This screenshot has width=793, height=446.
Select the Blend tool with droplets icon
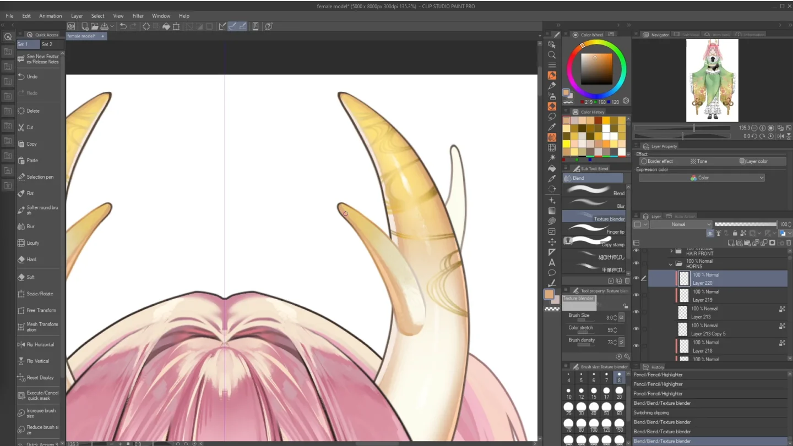(552, 137)
